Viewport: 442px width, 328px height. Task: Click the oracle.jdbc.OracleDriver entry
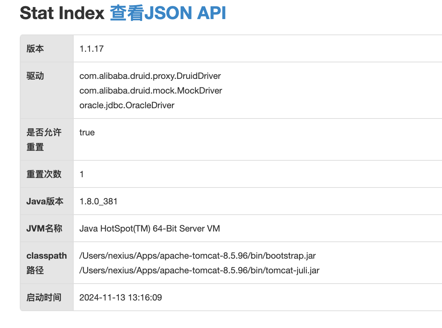[x=127, y=105]
